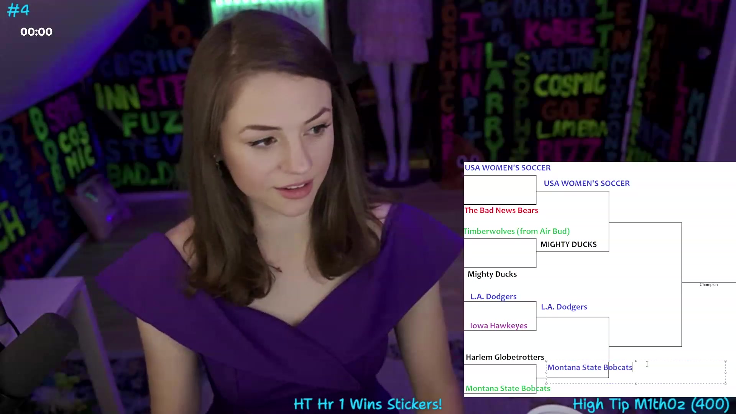Screen dimensions: 736x414
Task: Click the '00:00' timer overlay
Action: tap(36, 32)
